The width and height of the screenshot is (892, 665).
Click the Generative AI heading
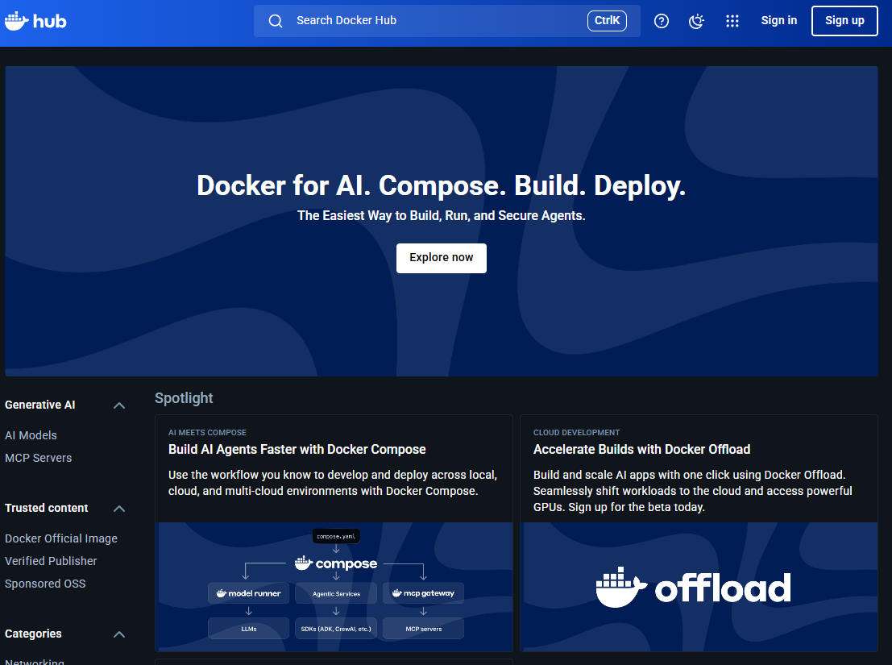coord(39,405)
